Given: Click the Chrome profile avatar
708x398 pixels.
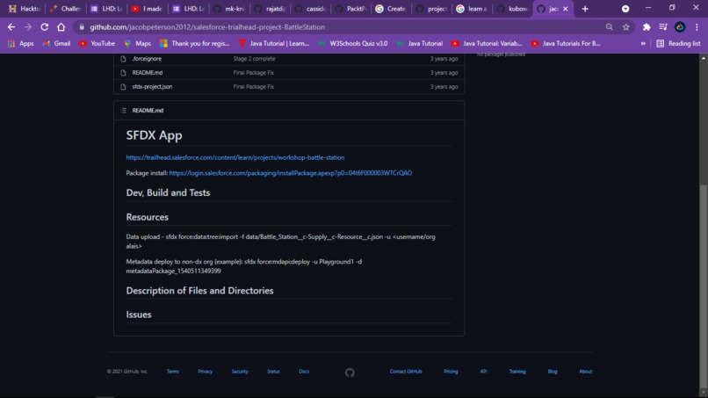Looking at the screenshot, I should [x=680, y=27].
